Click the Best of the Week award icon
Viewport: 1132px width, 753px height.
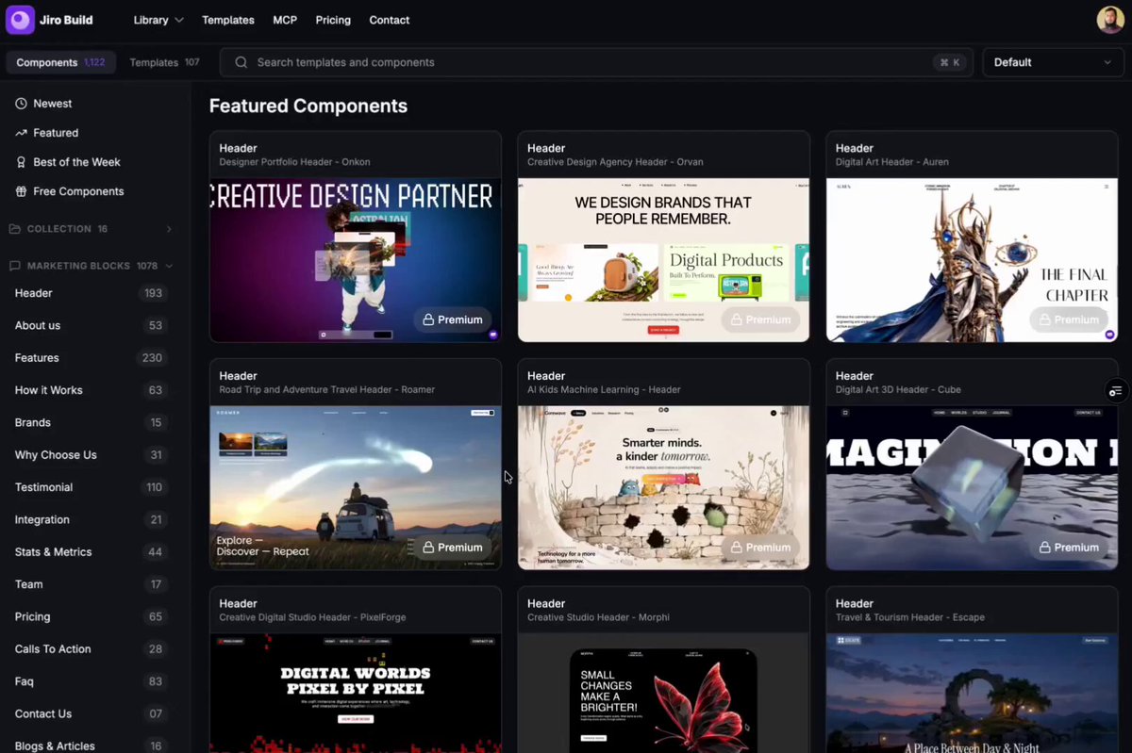21,162
